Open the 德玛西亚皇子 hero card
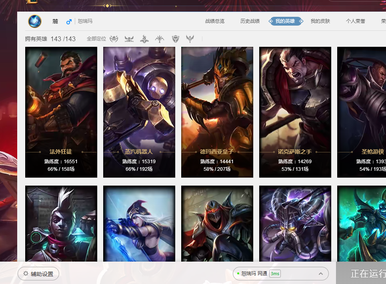 [x=217, y=112]
